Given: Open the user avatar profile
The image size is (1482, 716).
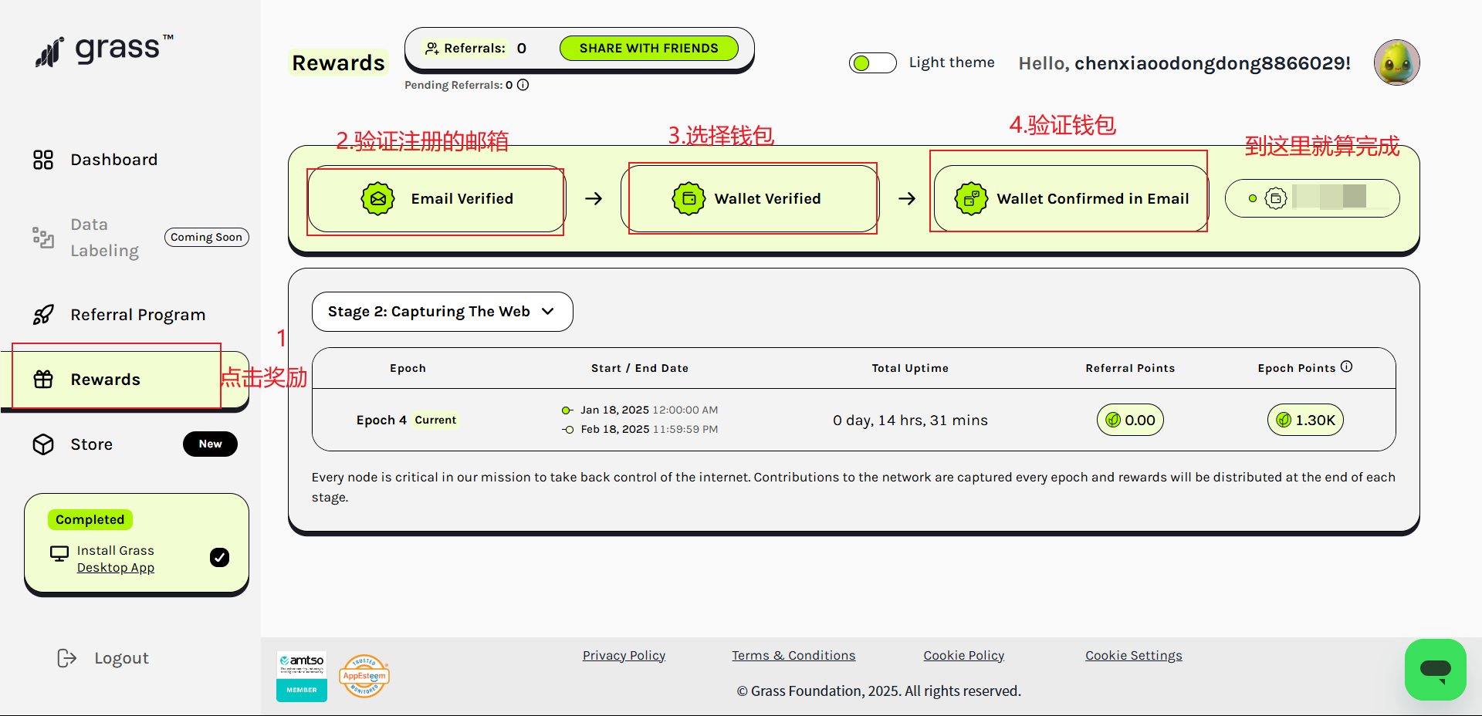Looking at the screenshot, I should [x=1396, y=62].
